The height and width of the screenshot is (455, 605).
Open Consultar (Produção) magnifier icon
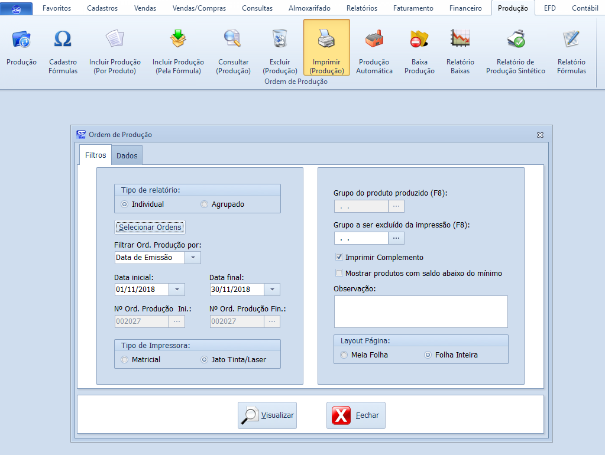pos(233,40)
